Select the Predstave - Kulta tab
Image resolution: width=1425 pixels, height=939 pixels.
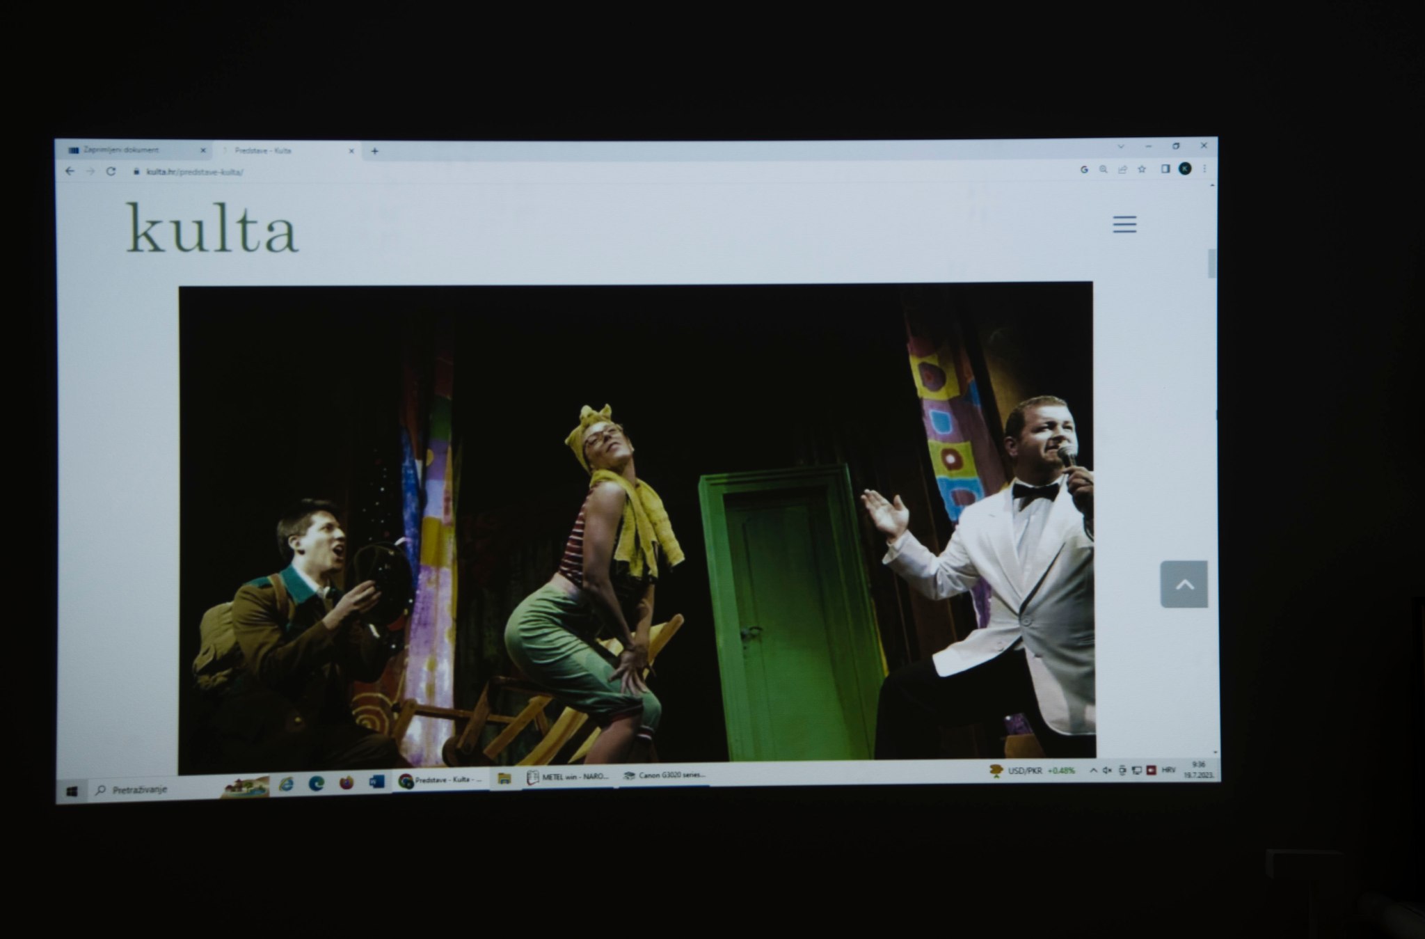tap(288, 150)
